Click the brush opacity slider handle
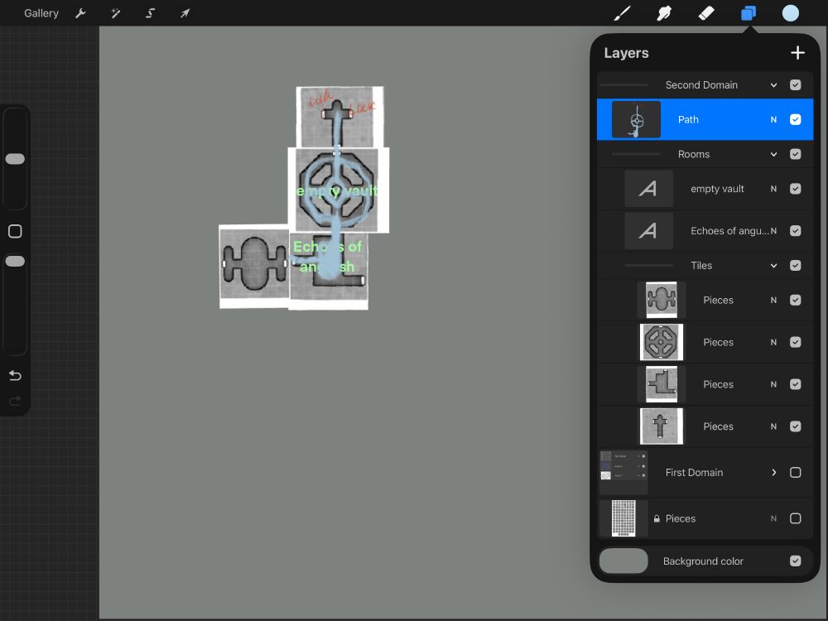This screenshot has width=828, height=621. (15, 262)
